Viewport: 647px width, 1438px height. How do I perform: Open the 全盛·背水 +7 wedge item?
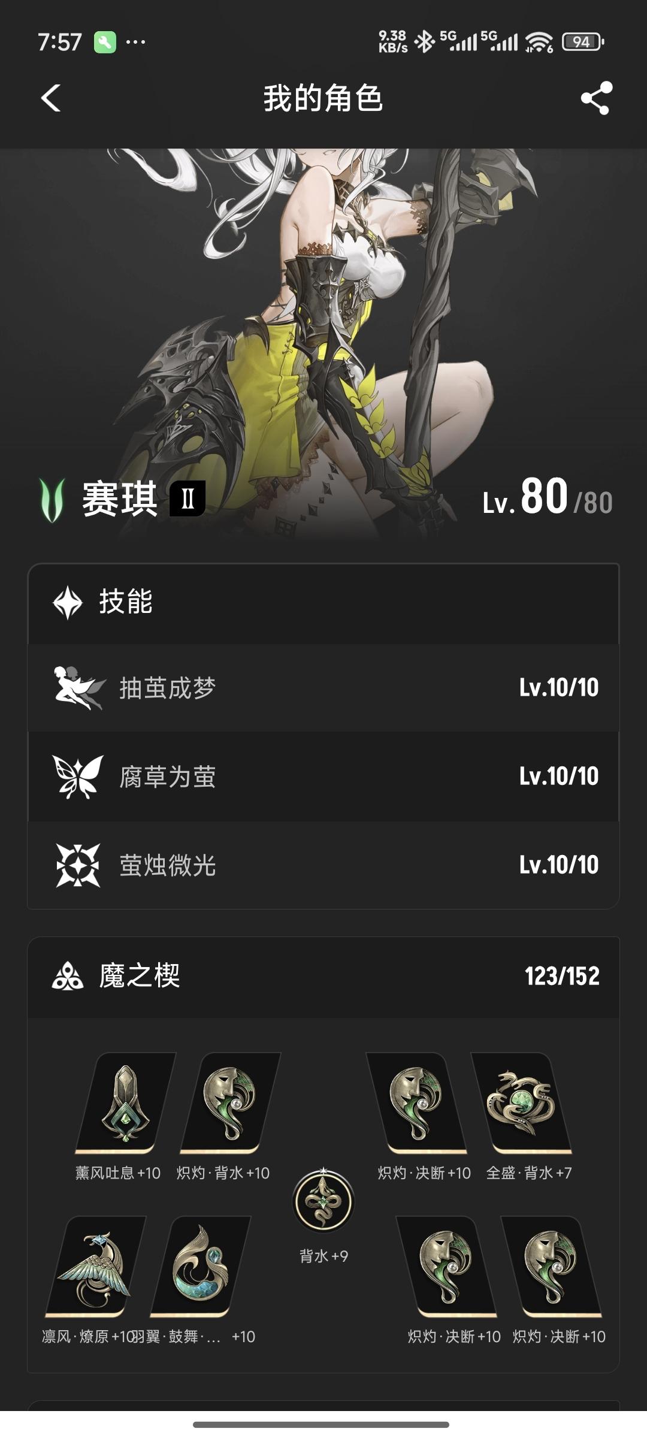521,1104
